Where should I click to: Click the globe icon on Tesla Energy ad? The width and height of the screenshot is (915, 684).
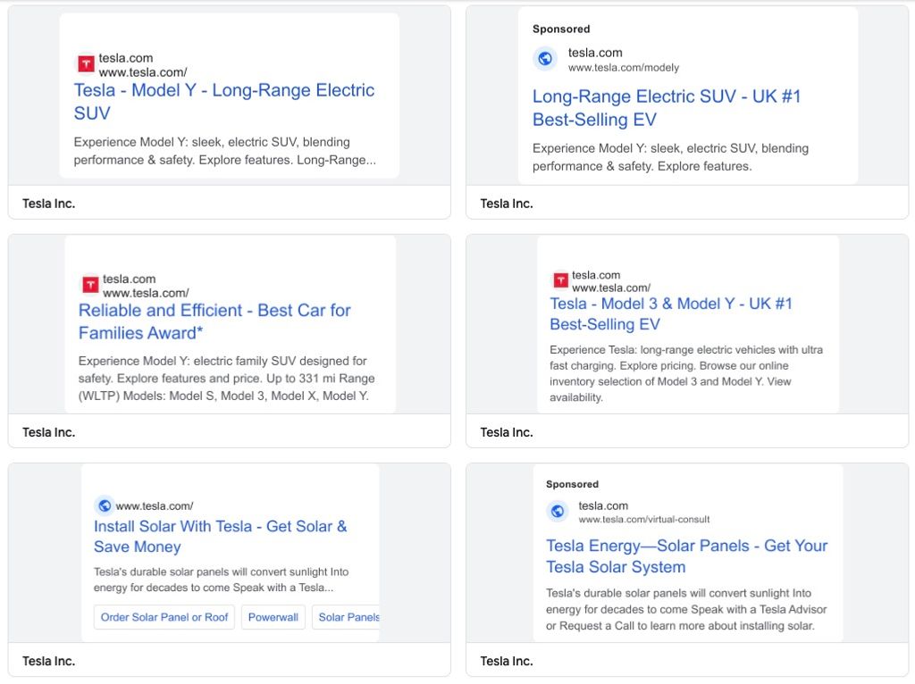click(557, 512)
